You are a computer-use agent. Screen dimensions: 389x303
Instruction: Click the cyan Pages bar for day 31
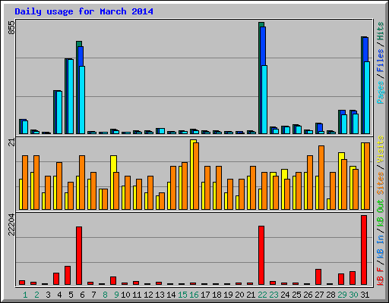[367, 98]
